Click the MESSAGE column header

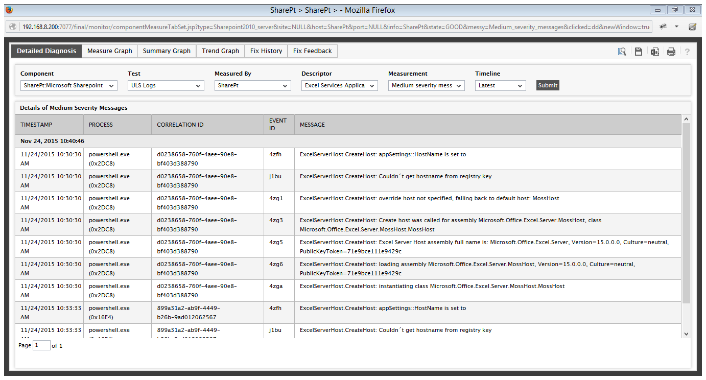(x=488, y=125)
